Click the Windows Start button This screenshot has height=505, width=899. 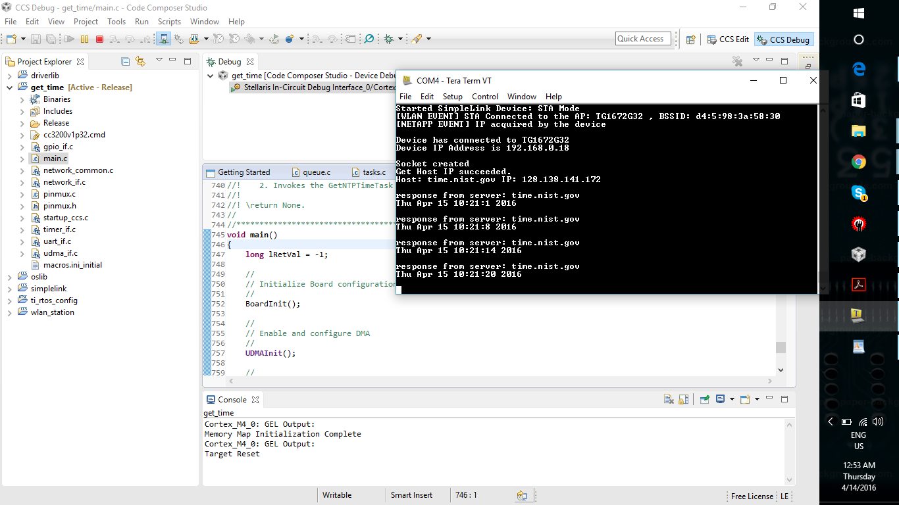(858, 12)
